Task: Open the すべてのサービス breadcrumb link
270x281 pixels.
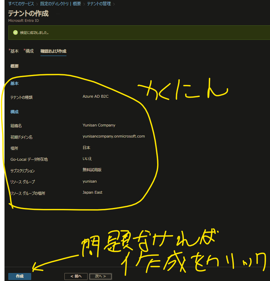Action: click(21, 3)
